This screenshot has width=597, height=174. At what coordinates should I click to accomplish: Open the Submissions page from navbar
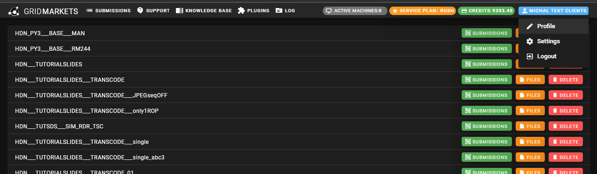[x=108, y=10]
